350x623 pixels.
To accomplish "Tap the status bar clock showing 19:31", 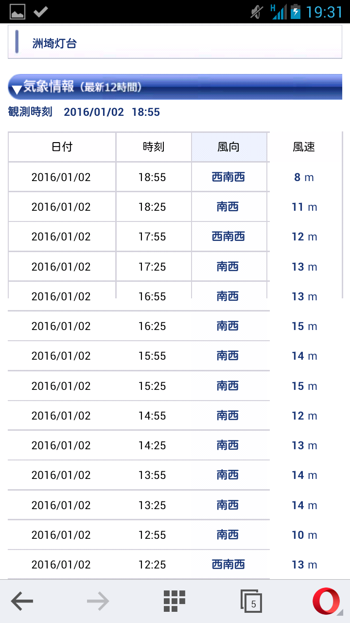I will click(x=324, y=12).
